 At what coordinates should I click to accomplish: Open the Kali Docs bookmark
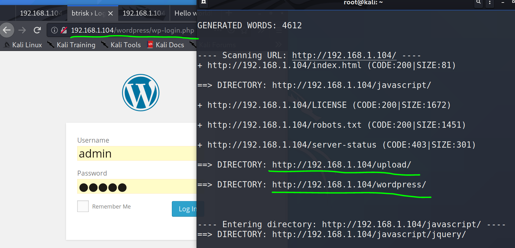(166, 45)
